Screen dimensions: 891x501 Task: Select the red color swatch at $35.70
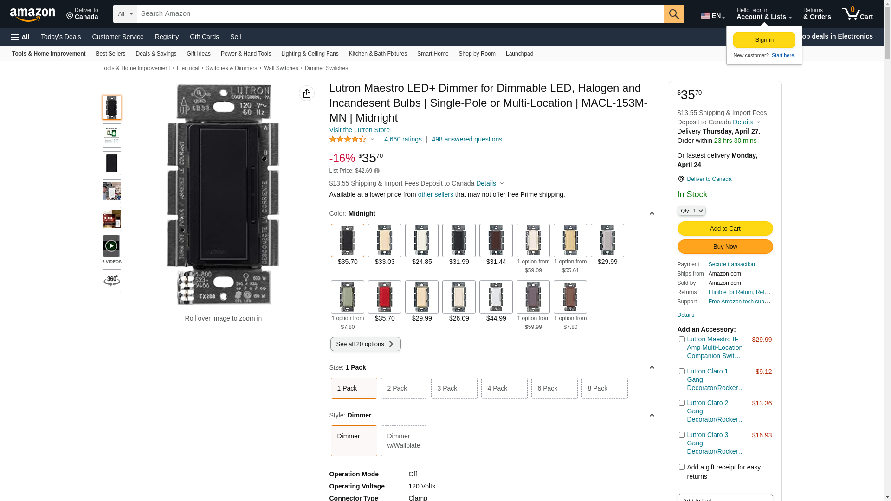pyautogui.click(x=384, y=297)
